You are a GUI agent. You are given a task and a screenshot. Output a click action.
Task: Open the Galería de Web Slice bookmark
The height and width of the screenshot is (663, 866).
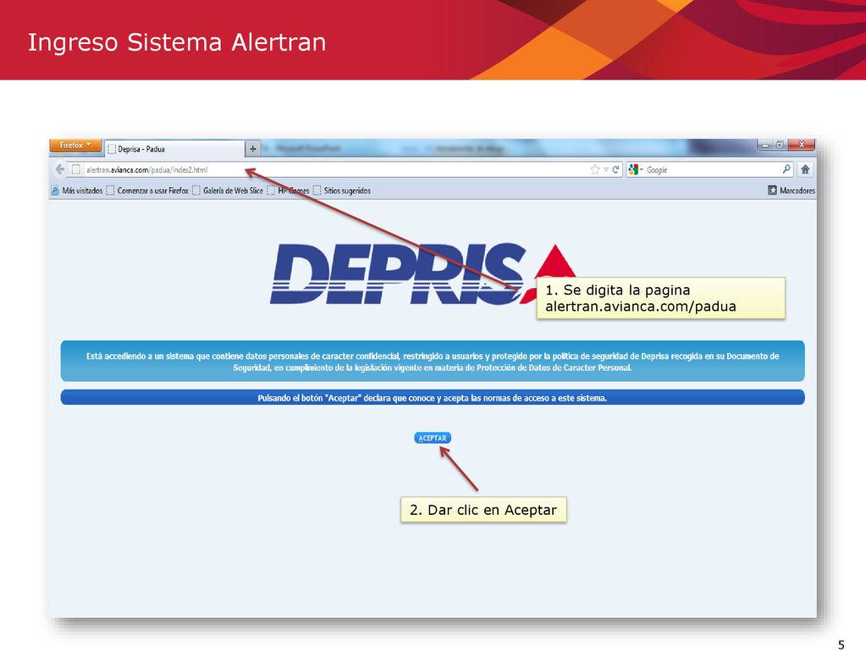pyautogui.click(x=228, y=191)
